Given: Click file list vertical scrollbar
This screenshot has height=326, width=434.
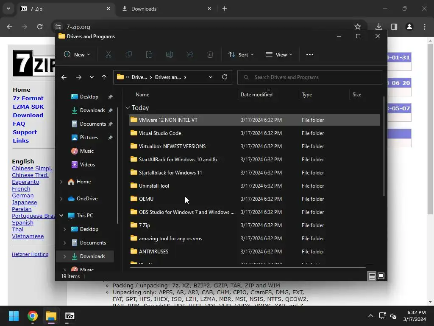Looking at the screenshot, I should pos(384,146).
